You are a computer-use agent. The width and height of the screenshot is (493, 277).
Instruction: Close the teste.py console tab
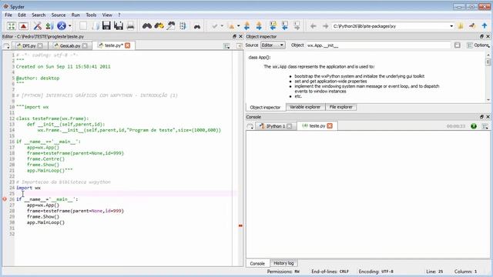point(330,125)
